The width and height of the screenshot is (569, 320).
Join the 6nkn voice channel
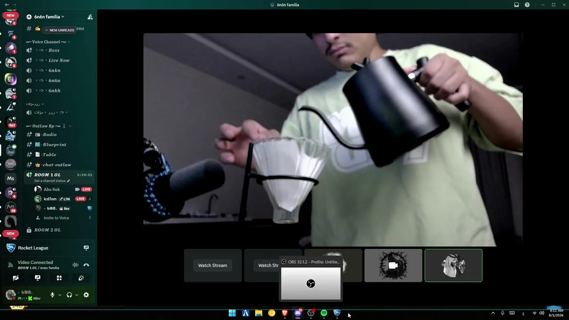(60, 70)
